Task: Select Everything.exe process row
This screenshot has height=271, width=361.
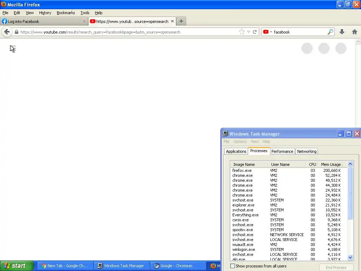Action: (289, 215)
